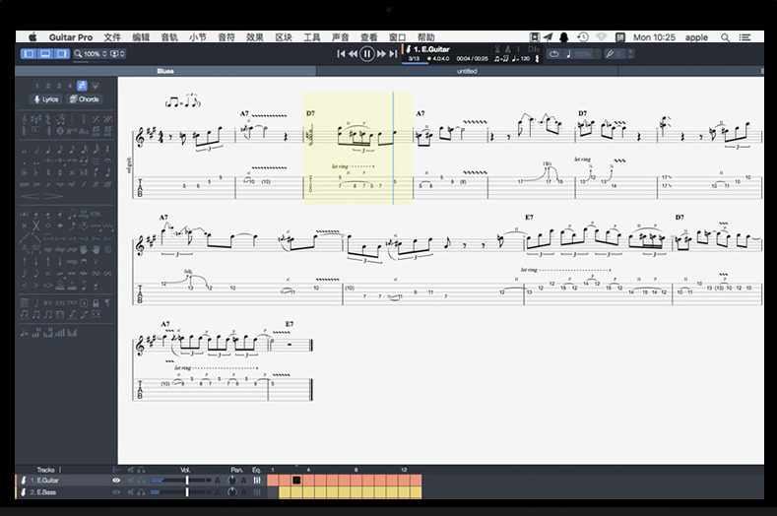Click the triplet feel indicator in the LCD

501,58
